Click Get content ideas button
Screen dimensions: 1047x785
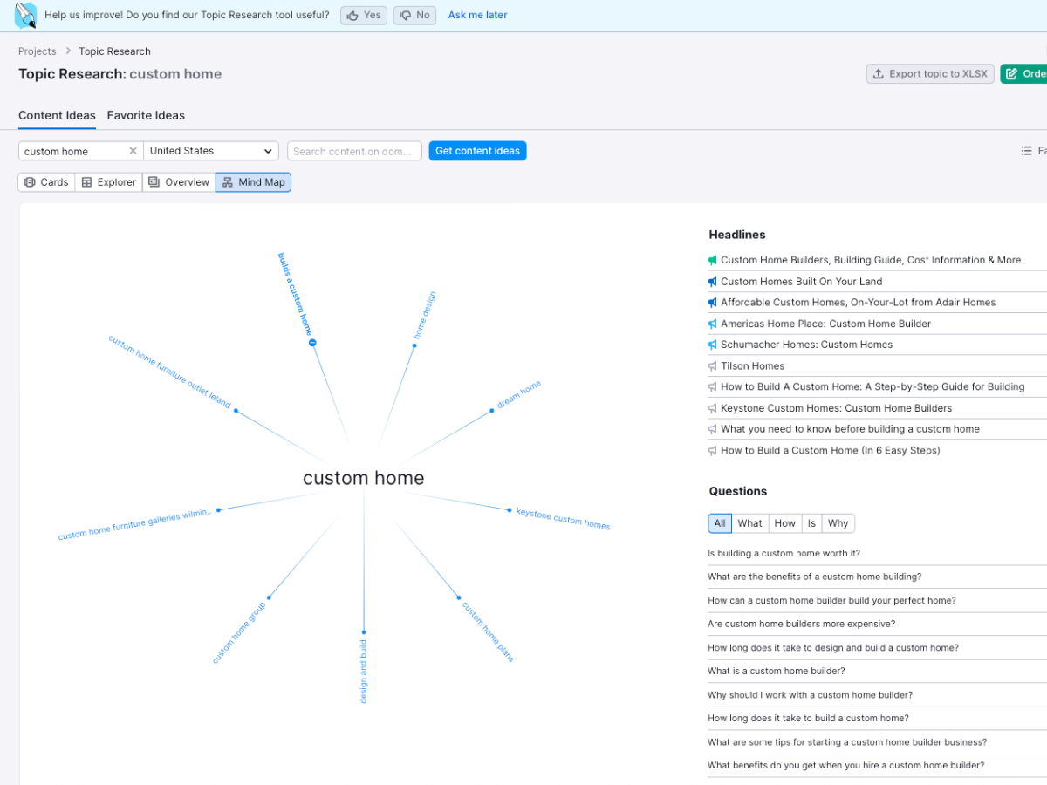click(477, 151)
